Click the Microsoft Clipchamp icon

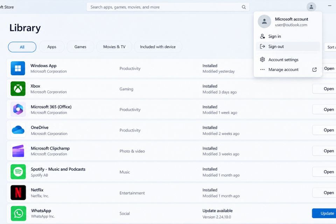18,151
